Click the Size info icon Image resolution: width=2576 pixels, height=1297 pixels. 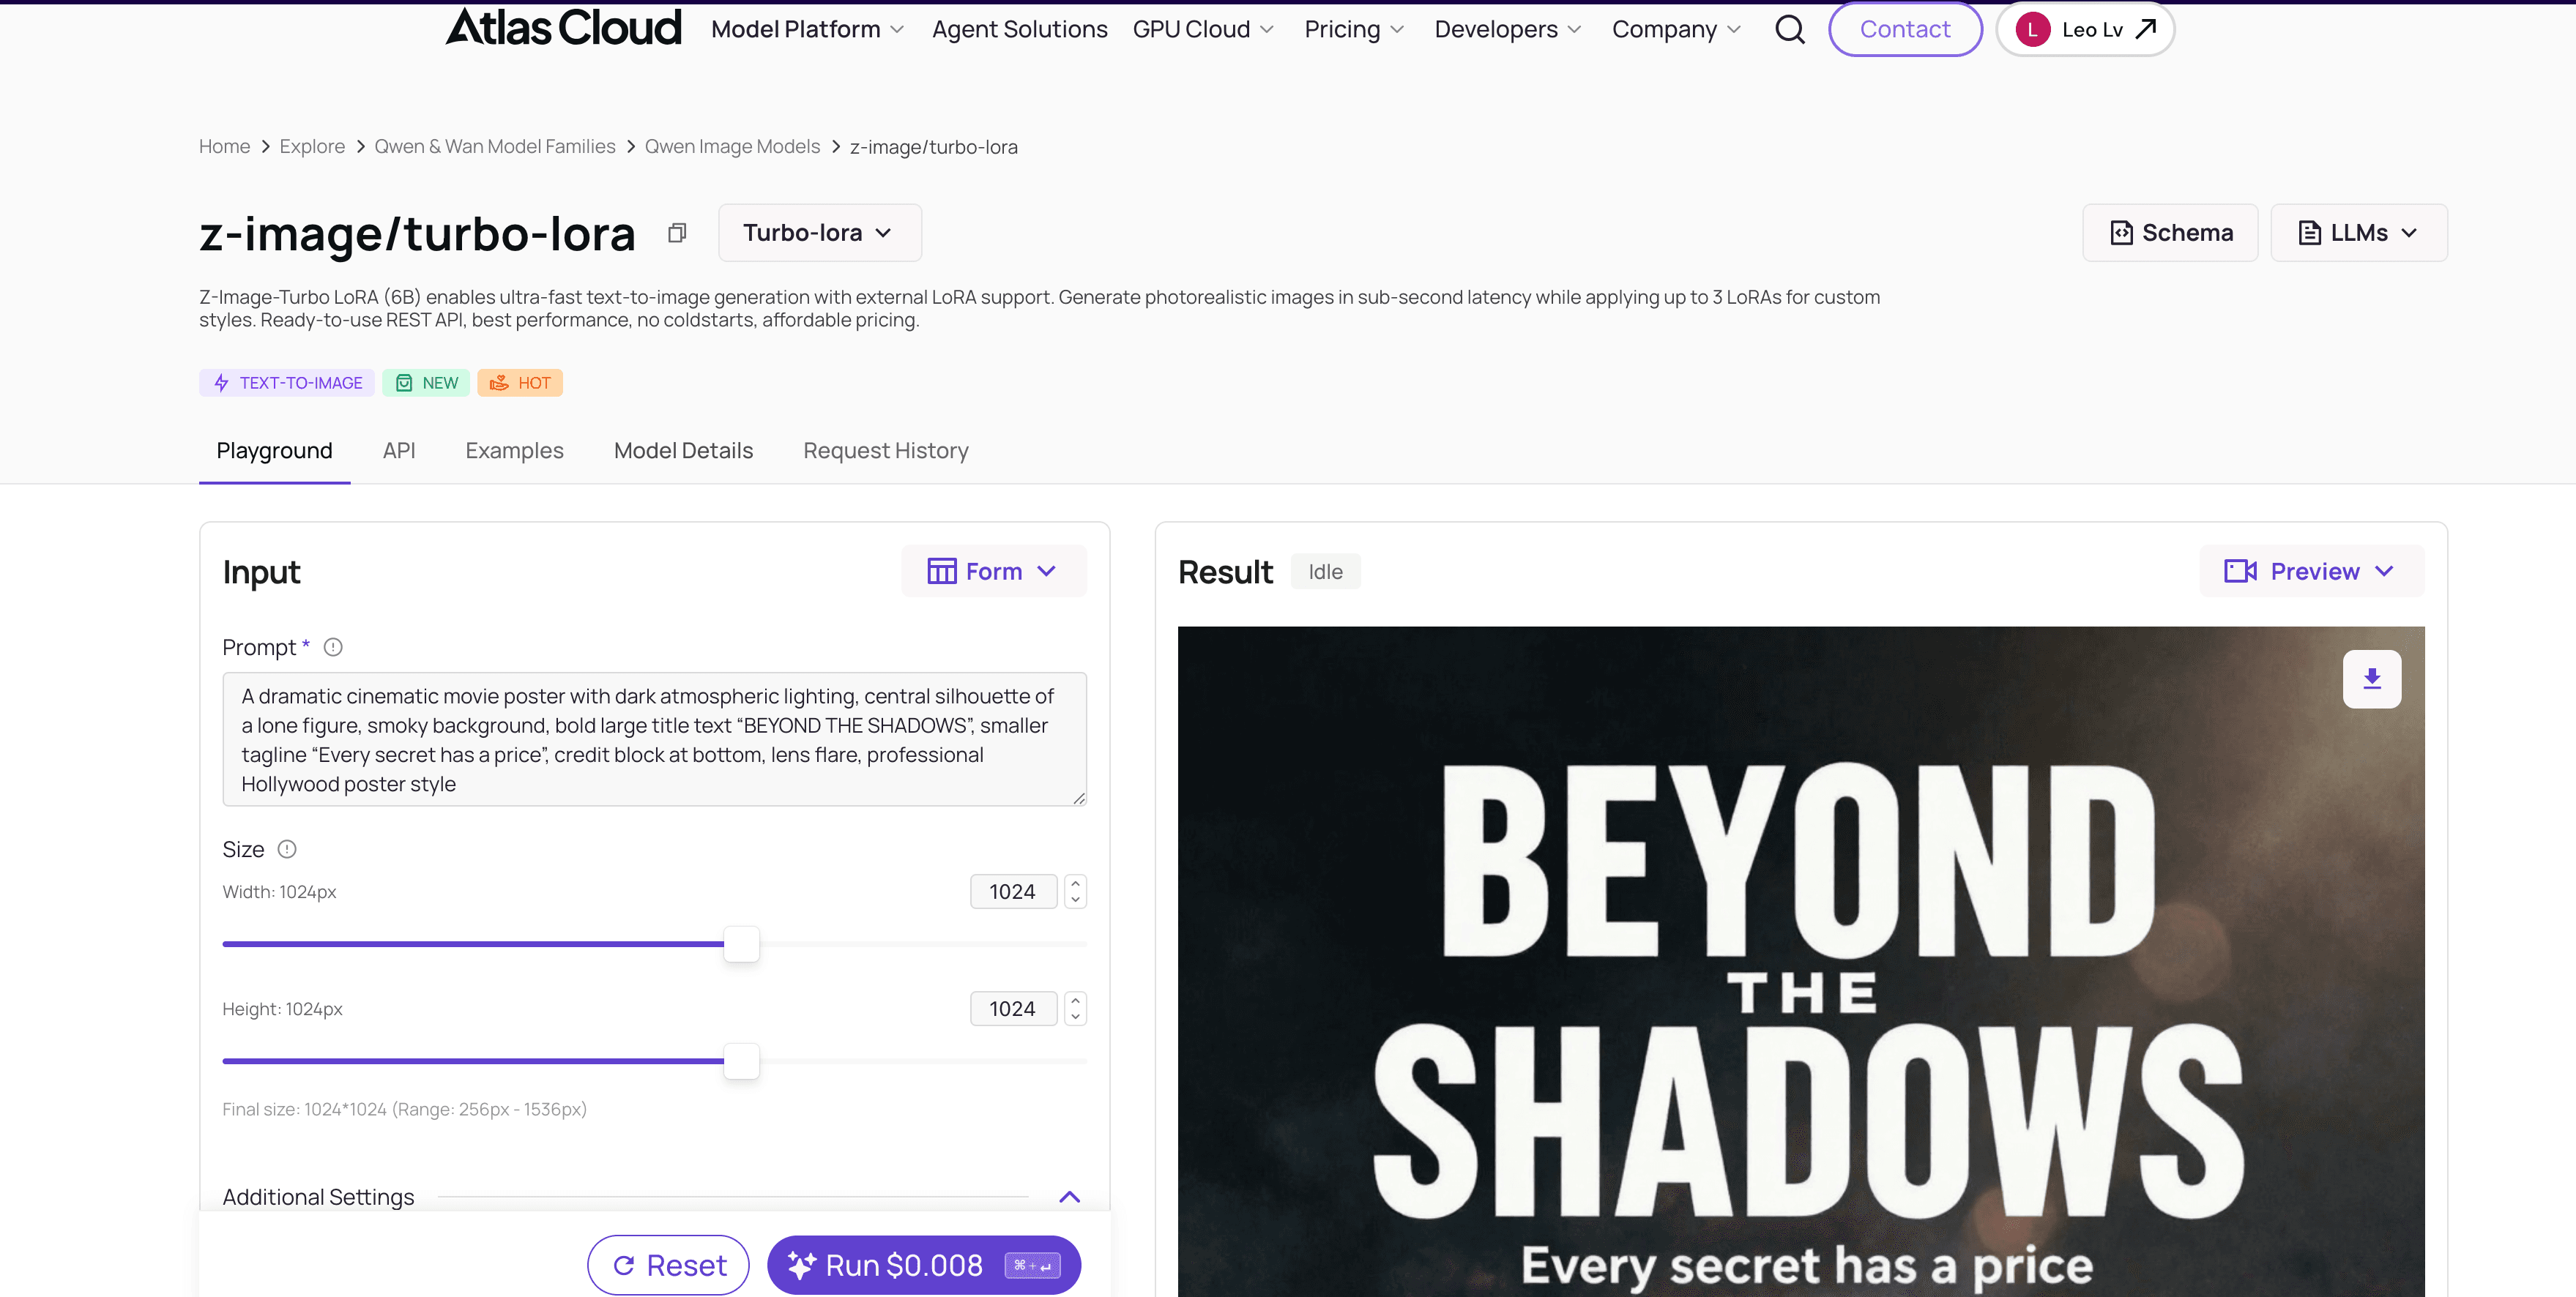pyautogui.click(x=287, y=849)
